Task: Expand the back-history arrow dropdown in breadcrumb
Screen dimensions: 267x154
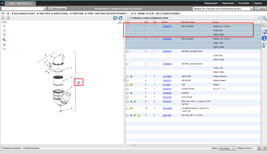Action: point(5,14)
